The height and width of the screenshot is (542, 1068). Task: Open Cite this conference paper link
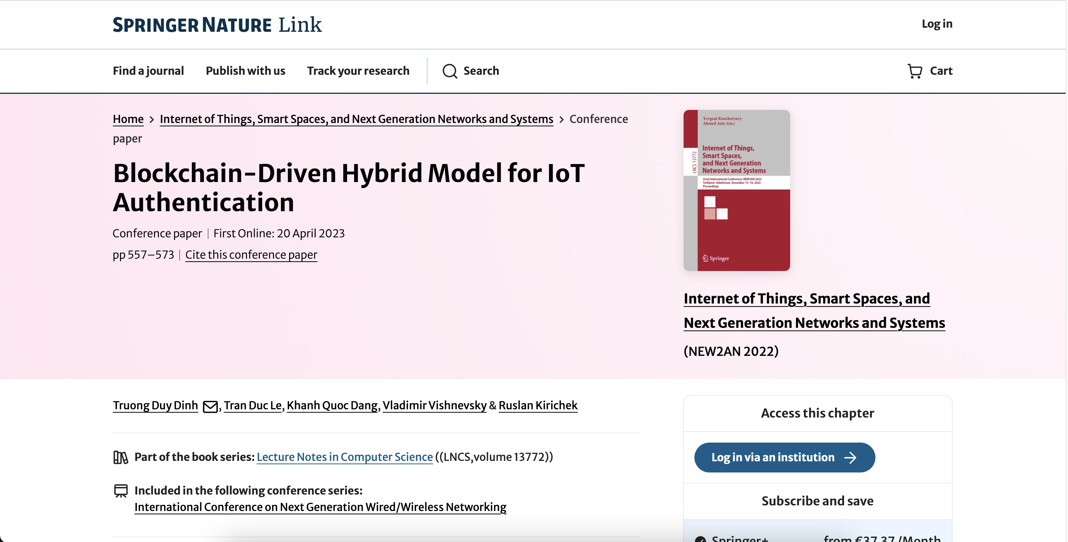pos(251,255)
